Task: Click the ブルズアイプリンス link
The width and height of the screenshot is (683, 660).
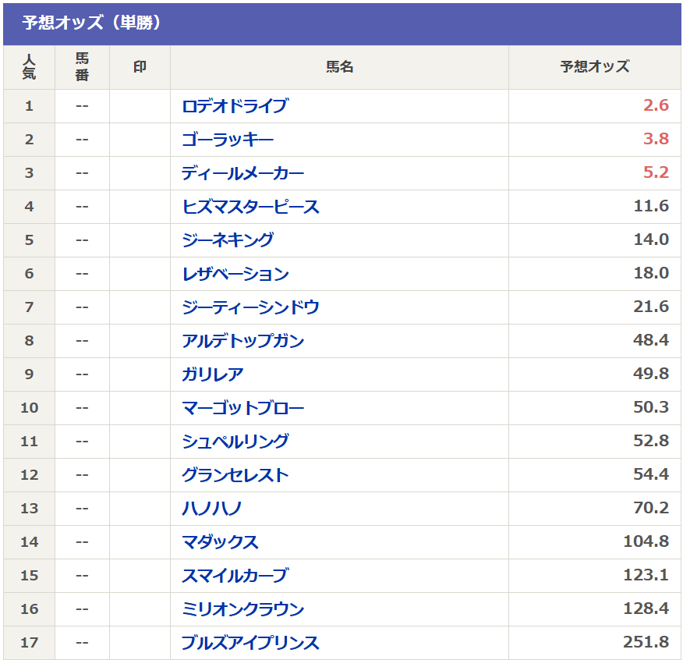Action: [x=250, y=643]
